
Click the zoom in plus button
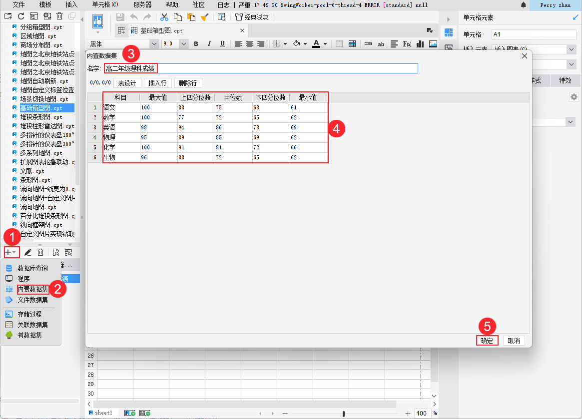click(408, 414)
